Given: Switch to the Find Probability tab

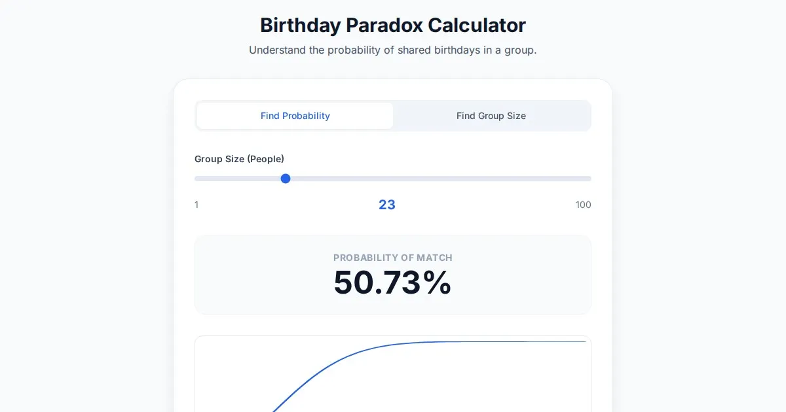Looking at the screenshot, I should (x=295, y=116).
